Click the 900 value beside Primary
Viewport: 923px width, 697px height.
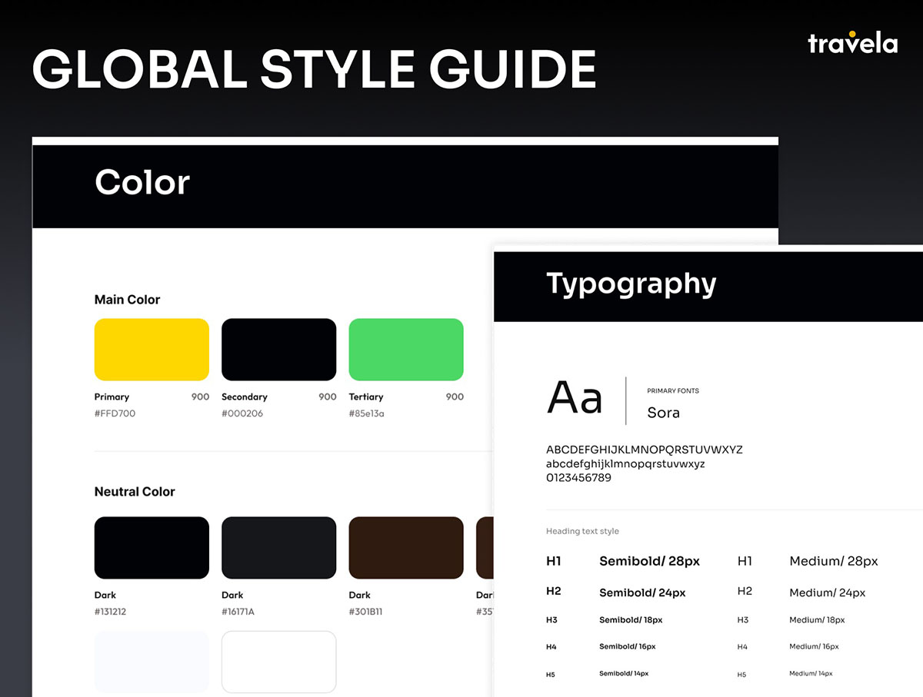200,397
